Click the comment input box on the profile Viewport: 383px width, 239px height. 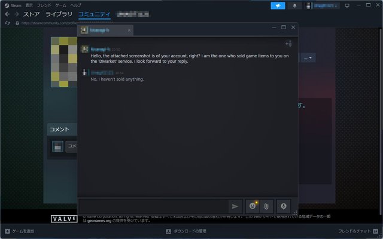[71, 146]
